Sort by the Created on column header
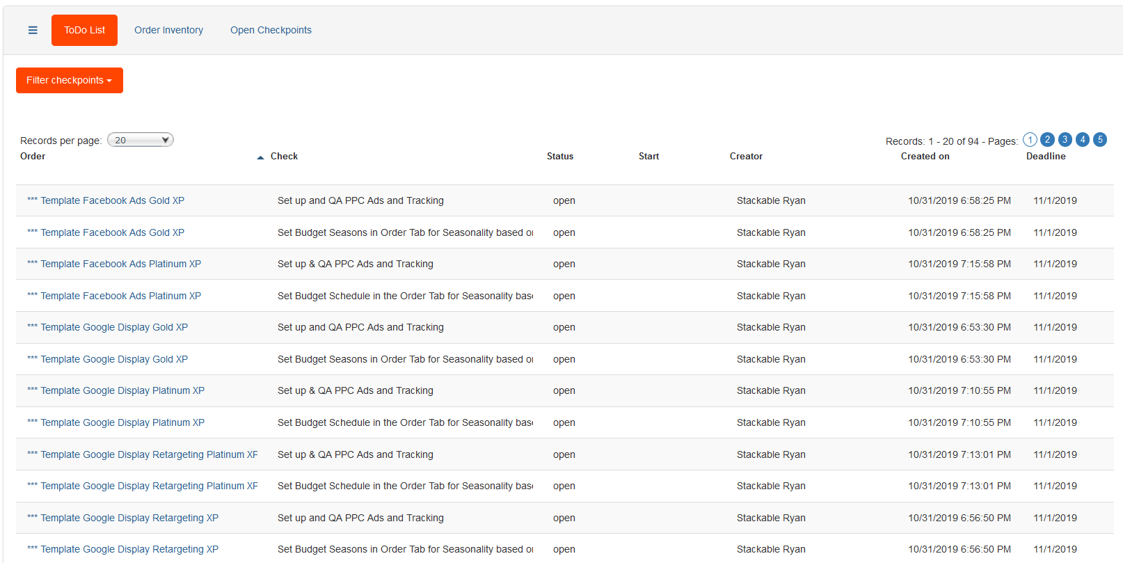 [925, 156]
